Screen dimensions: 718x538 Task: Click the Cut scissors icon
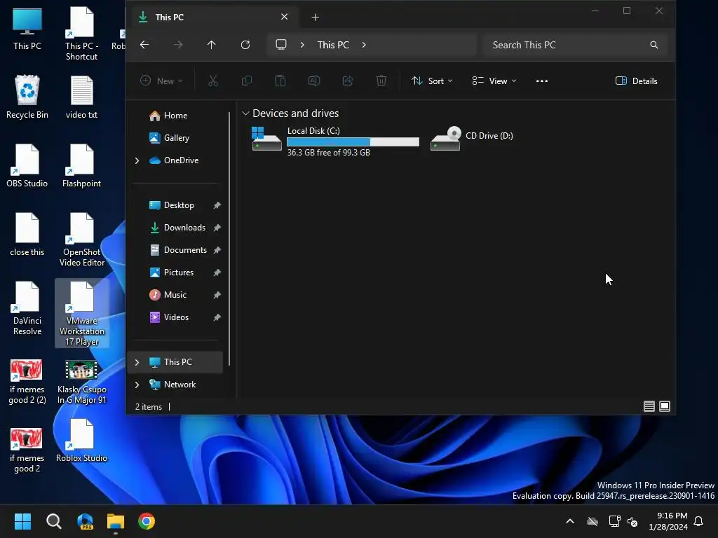(x=213, y=81)
